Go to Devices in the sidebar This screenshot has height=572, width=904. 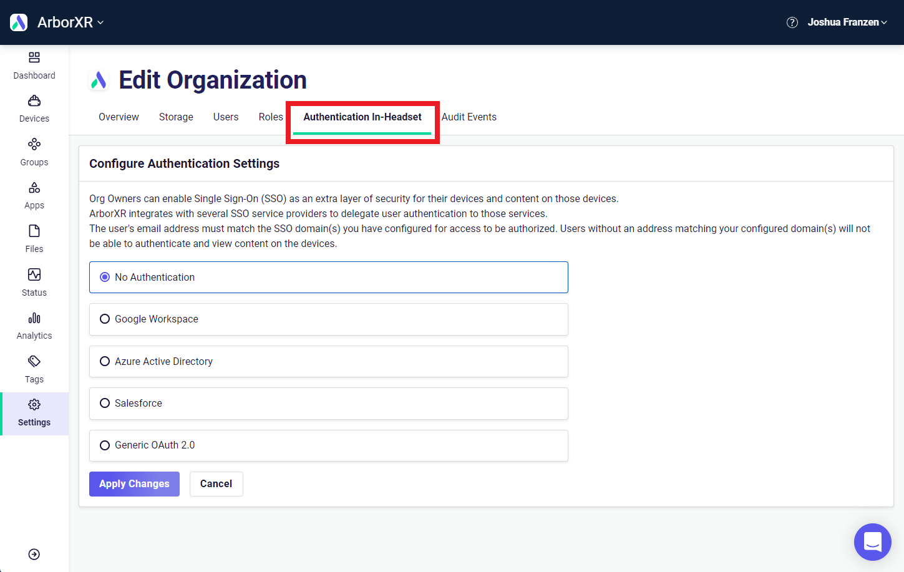[x=34, y=109]
